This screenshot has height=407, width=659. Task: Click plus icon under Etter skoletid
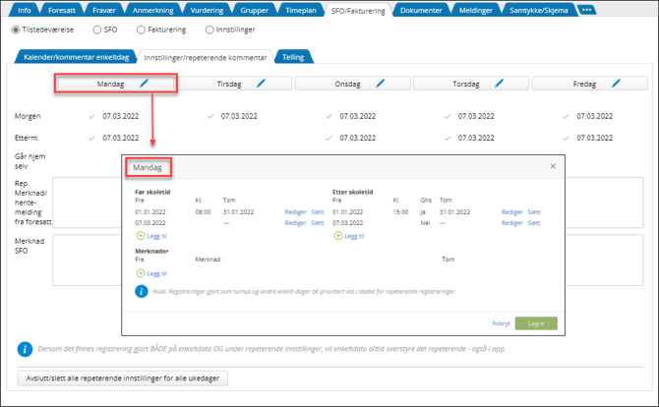338,236
